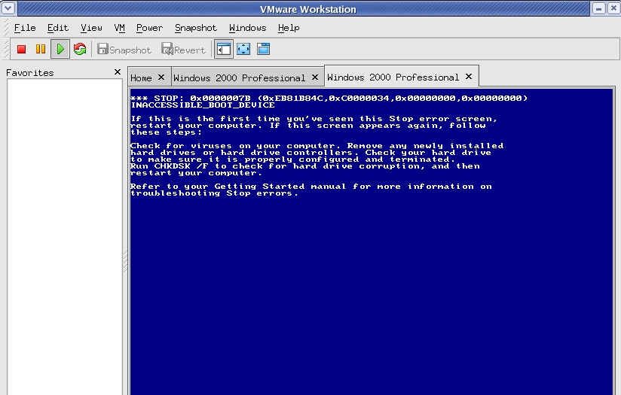Click inside the Favorites list area

click(65, 236)
